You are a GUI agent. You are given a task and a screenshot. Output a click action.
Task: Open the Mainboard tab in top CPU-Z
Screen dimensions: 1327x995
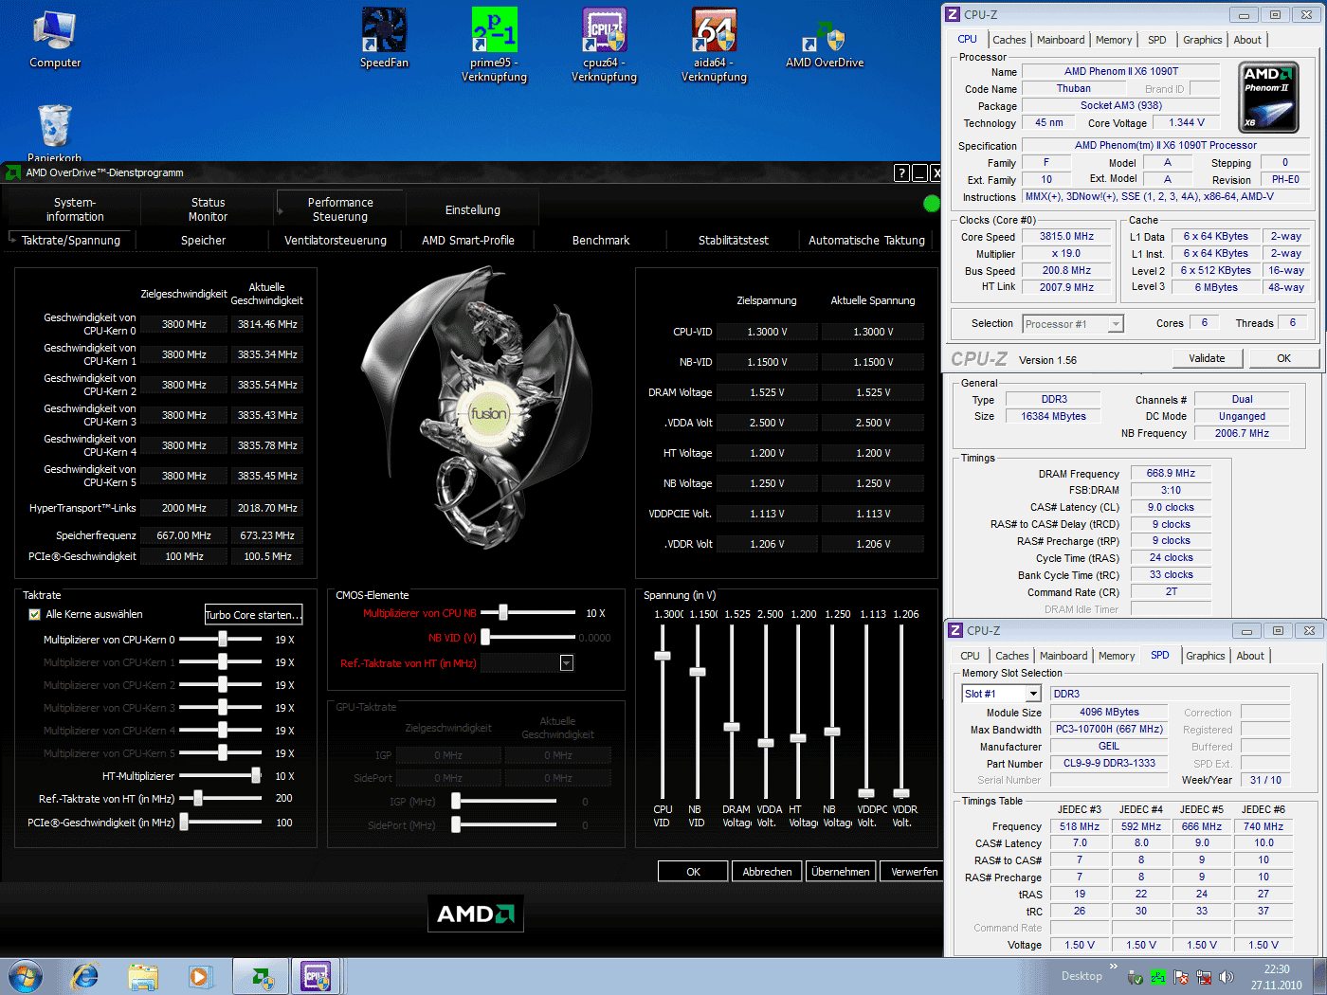[x=1061, y=40]
